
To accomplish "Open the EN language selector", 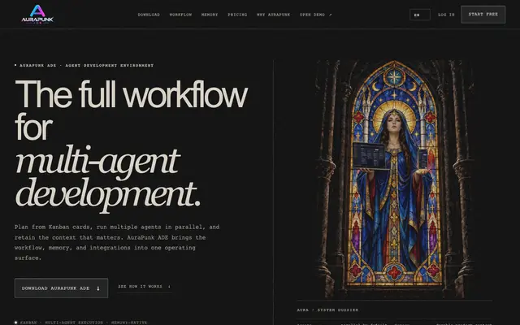I will point(420,15).
